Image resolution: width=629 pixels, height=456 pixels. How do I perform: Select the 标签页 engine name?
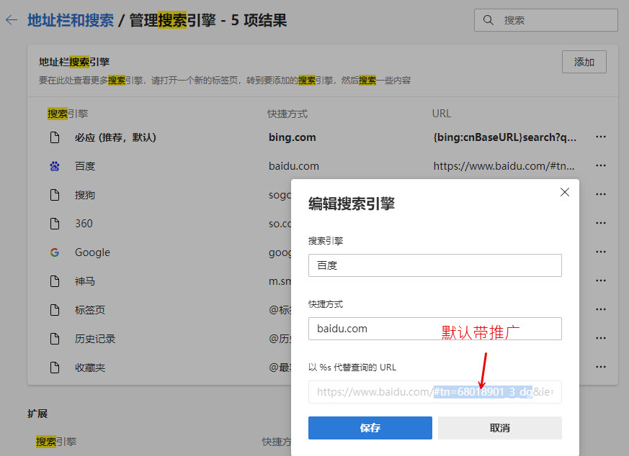(90, 310)
